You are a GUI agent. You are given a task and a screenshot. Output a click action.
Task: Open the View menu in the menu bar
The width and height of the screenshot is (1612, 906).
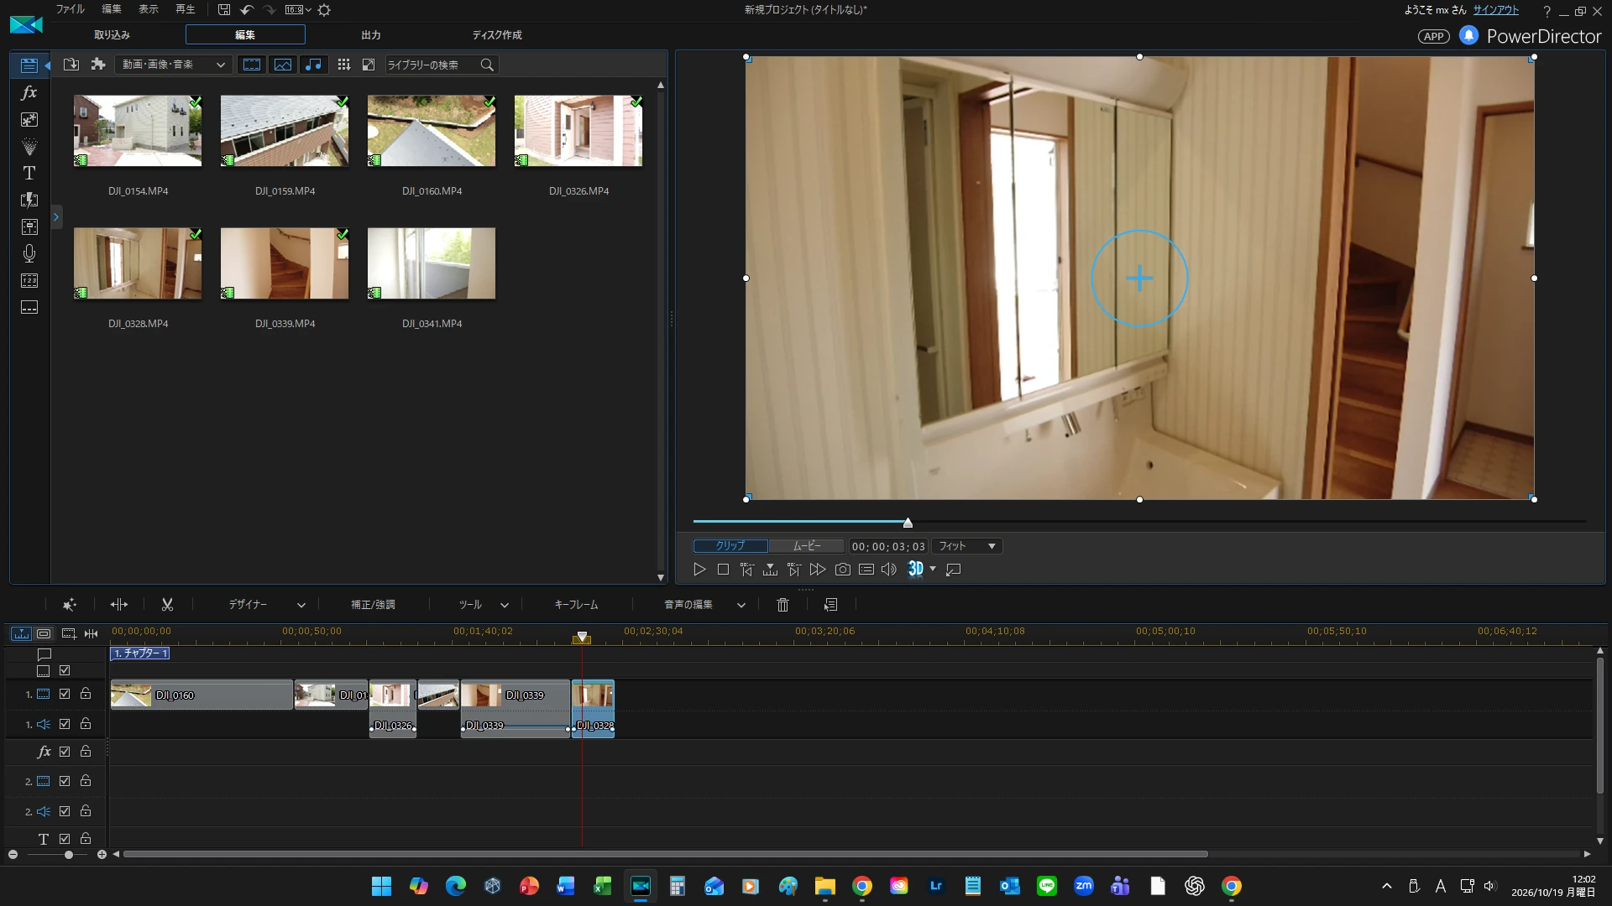coord(149,9)
